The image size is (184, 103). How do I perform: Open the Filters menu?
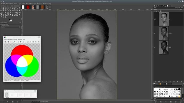(31, 4)
